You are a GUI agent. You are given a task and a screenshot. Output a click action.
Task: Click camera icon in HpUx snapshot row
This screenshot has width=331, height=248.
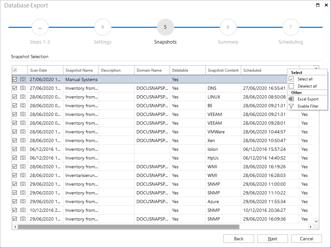tap(23, 158)
